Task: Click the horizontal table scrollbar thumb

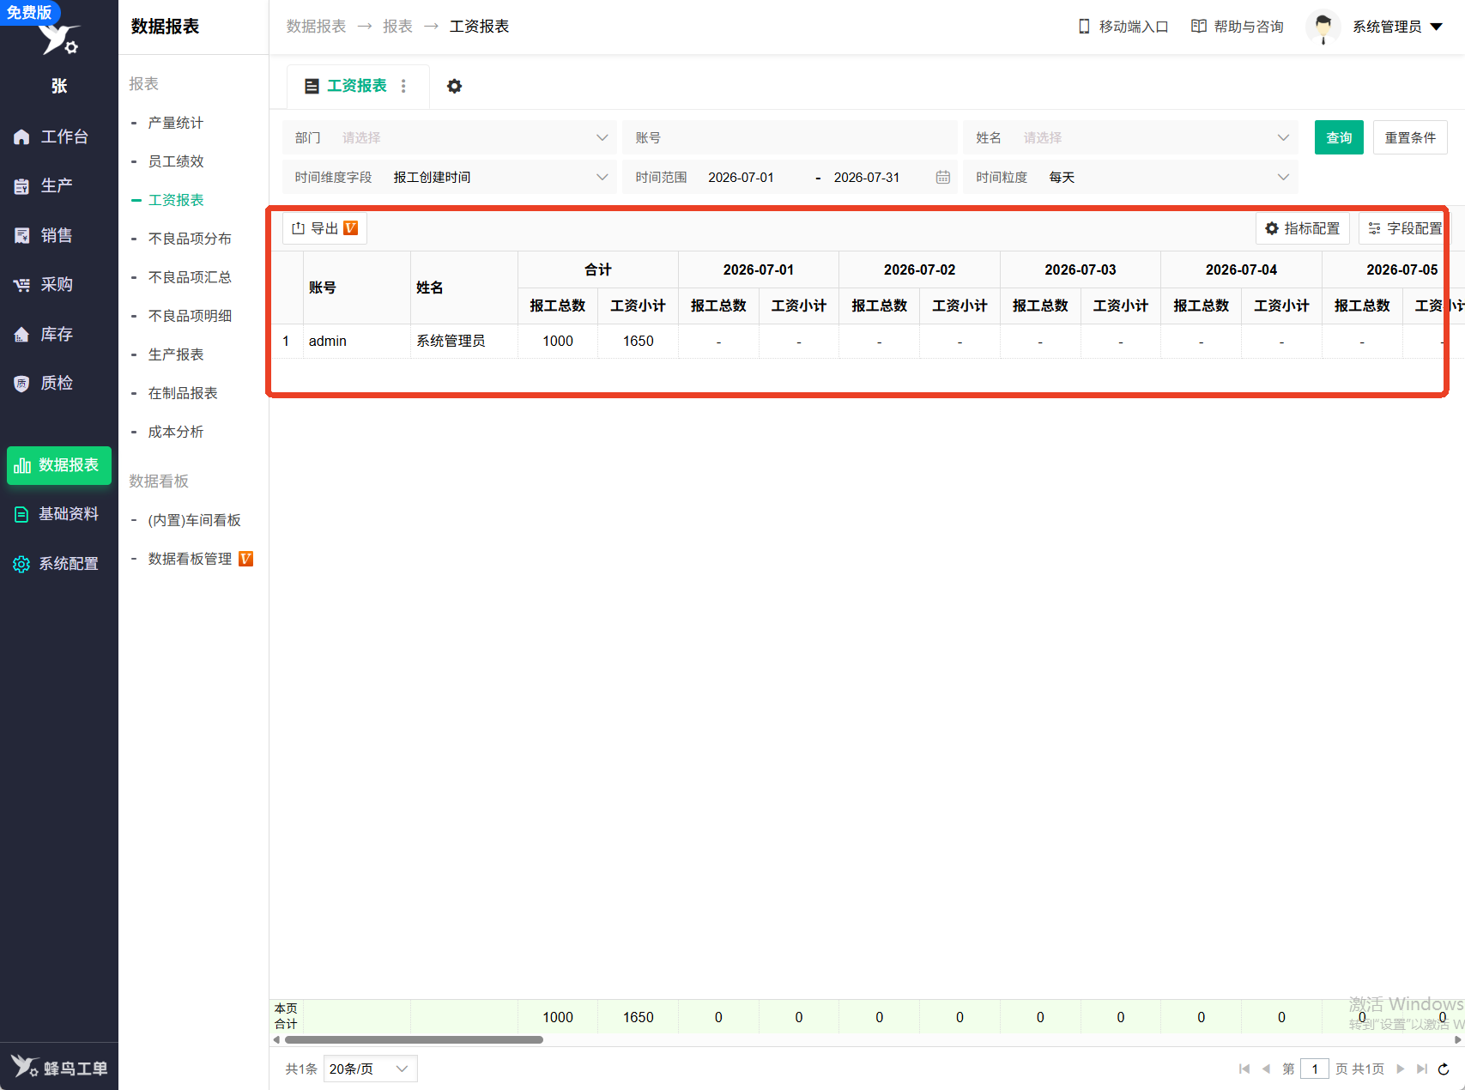Action: [x=414, y=1039]
